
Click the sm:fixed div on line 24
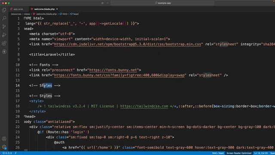(x=110, y=137)
